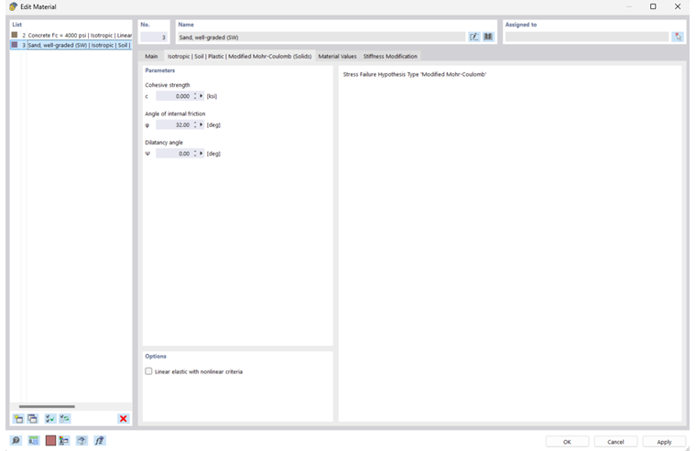The image size is (696, 451).
Task: Open the material library book icon
Action: coord(488,37)
